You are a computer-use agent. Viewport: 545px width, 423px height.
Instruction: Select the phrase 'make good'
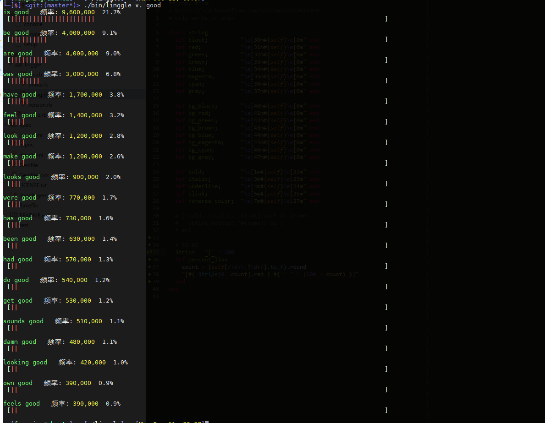(x=19, y=157)
